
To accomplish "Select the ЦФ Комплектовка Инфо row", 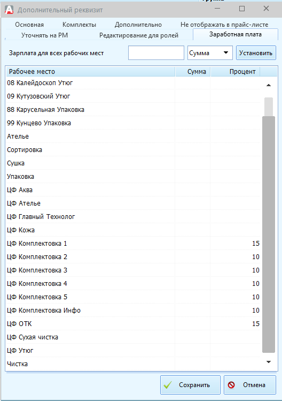I will click(x=133, y=310).
